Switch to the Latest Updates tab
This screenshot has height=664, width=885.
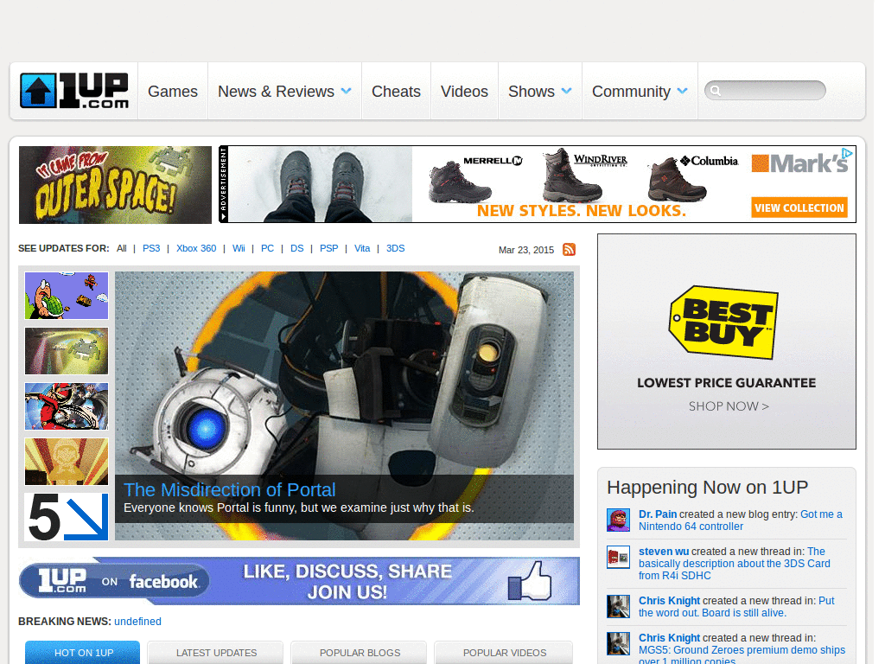216,653
